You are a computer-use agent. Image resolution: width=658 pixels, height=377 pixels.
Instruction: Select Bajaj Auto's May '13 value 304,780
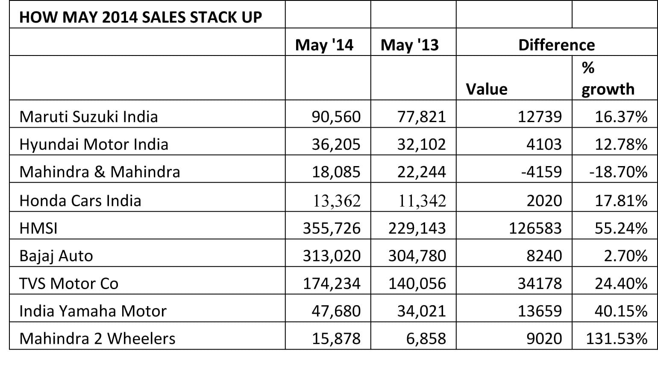pos(417,256)
